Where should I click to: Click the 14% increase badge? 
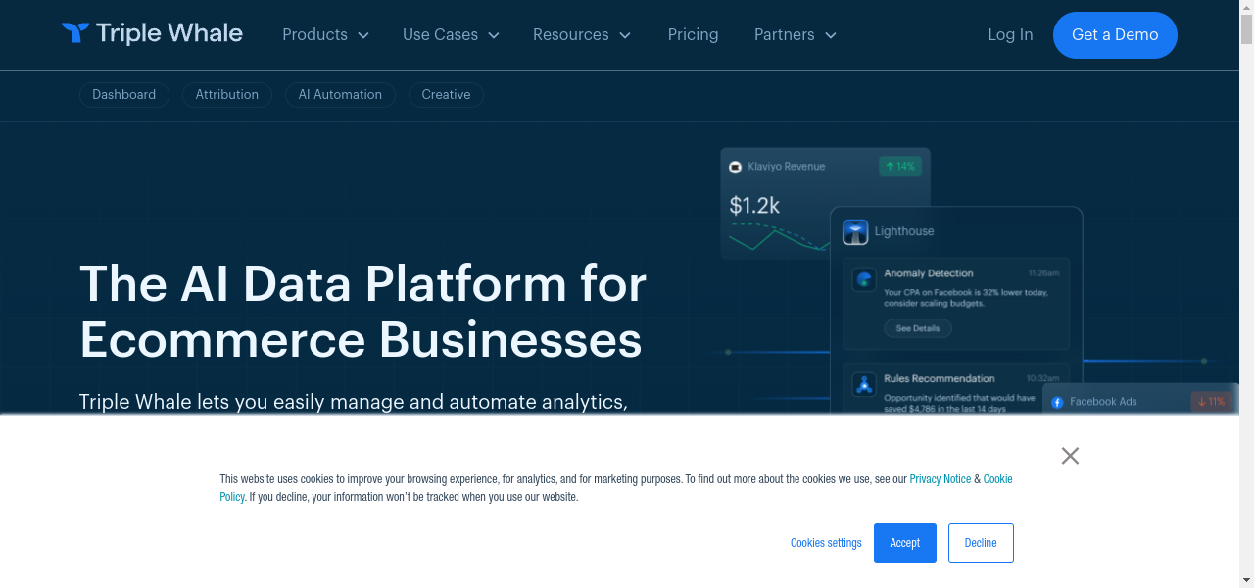point(899,167)
